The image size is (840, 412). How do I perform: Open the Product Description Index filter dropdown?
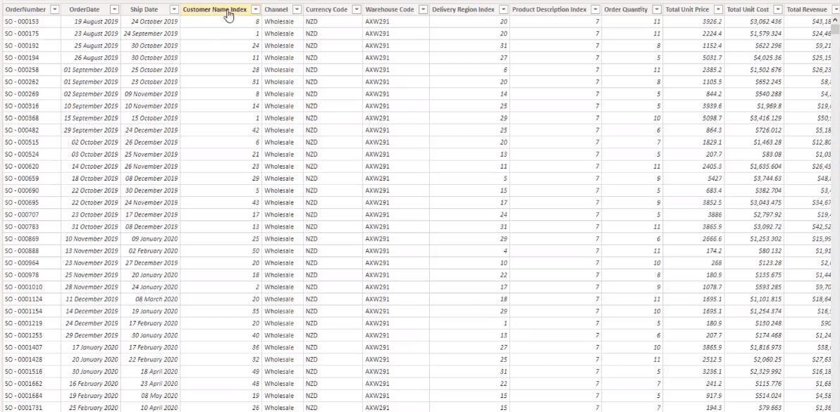click(x=595, y=10)
